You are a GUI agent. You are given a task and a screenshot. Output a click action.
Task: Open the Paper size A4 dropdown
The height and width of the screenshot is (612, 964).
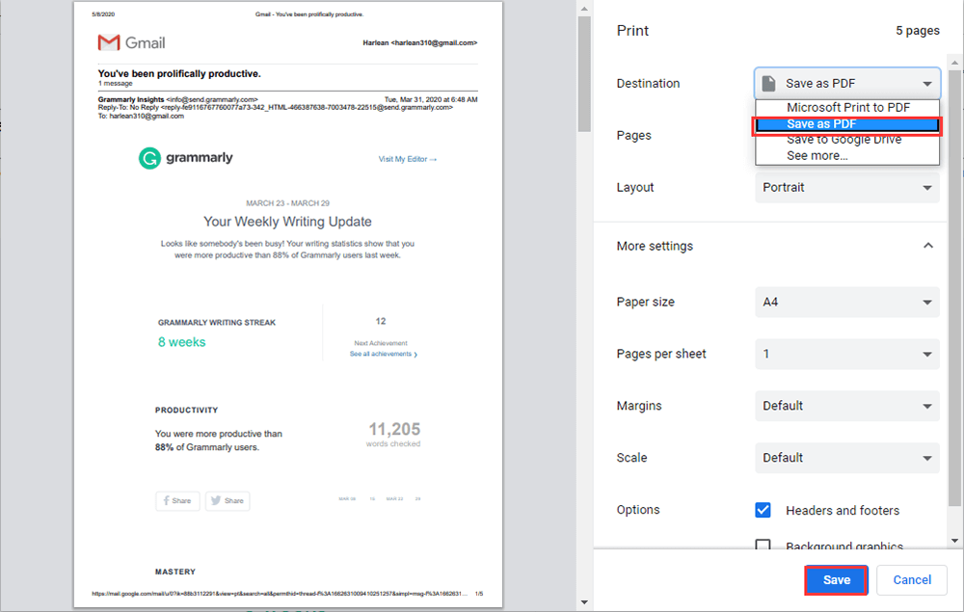tap(847, 302)
